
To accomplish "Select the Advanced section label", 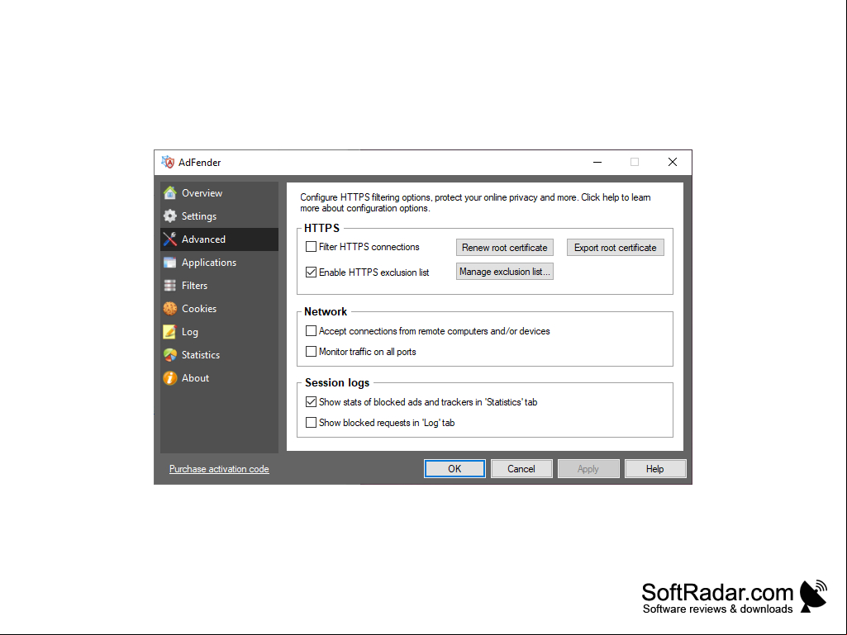I will point(203,239).
